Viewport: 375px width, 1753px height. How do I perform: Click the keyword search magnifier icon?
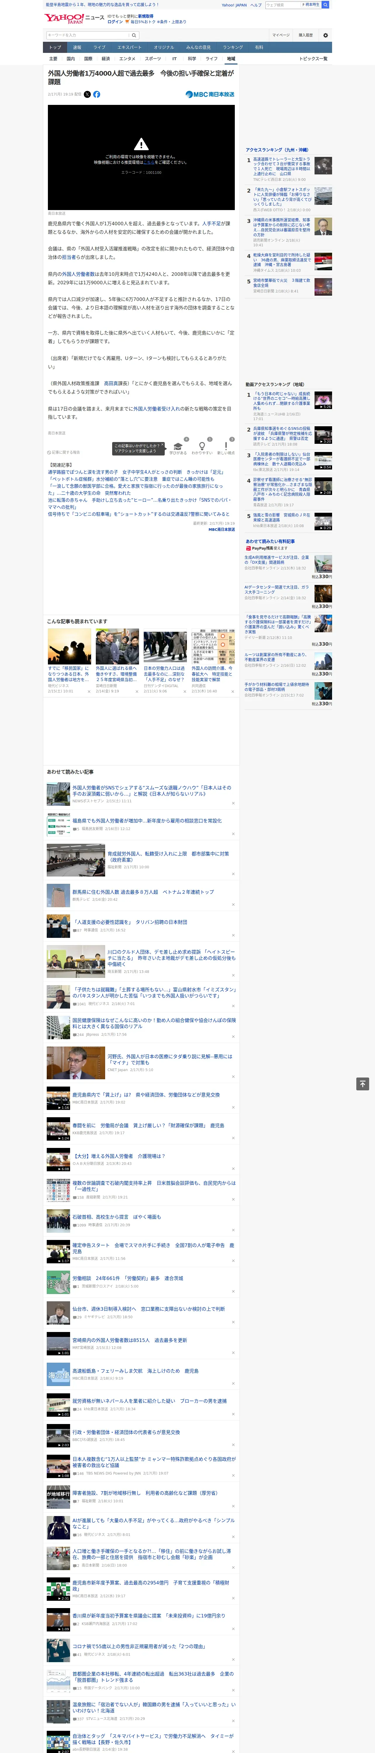pos(133,35)
